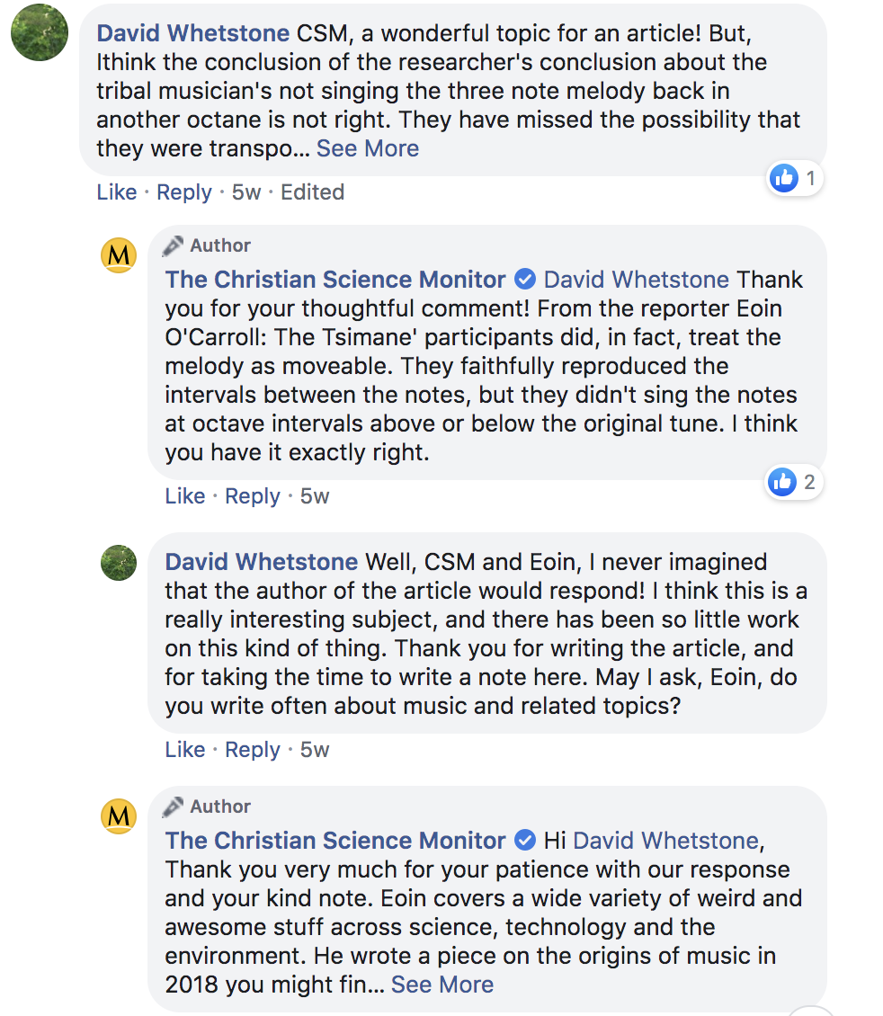Click David Whetstone's small avatar on his reply
Screen dimensions: 883x1016
(119, 563)
